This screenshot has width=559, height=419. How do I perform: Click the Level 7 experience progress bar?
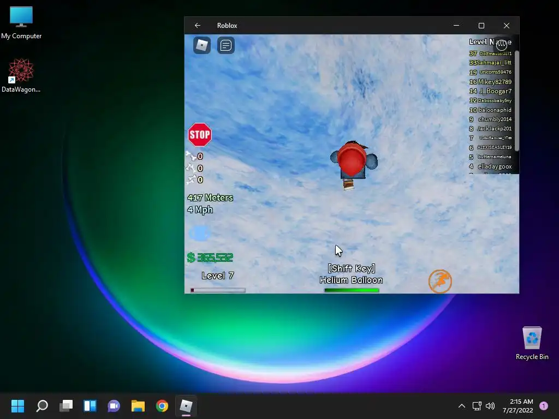218,290
